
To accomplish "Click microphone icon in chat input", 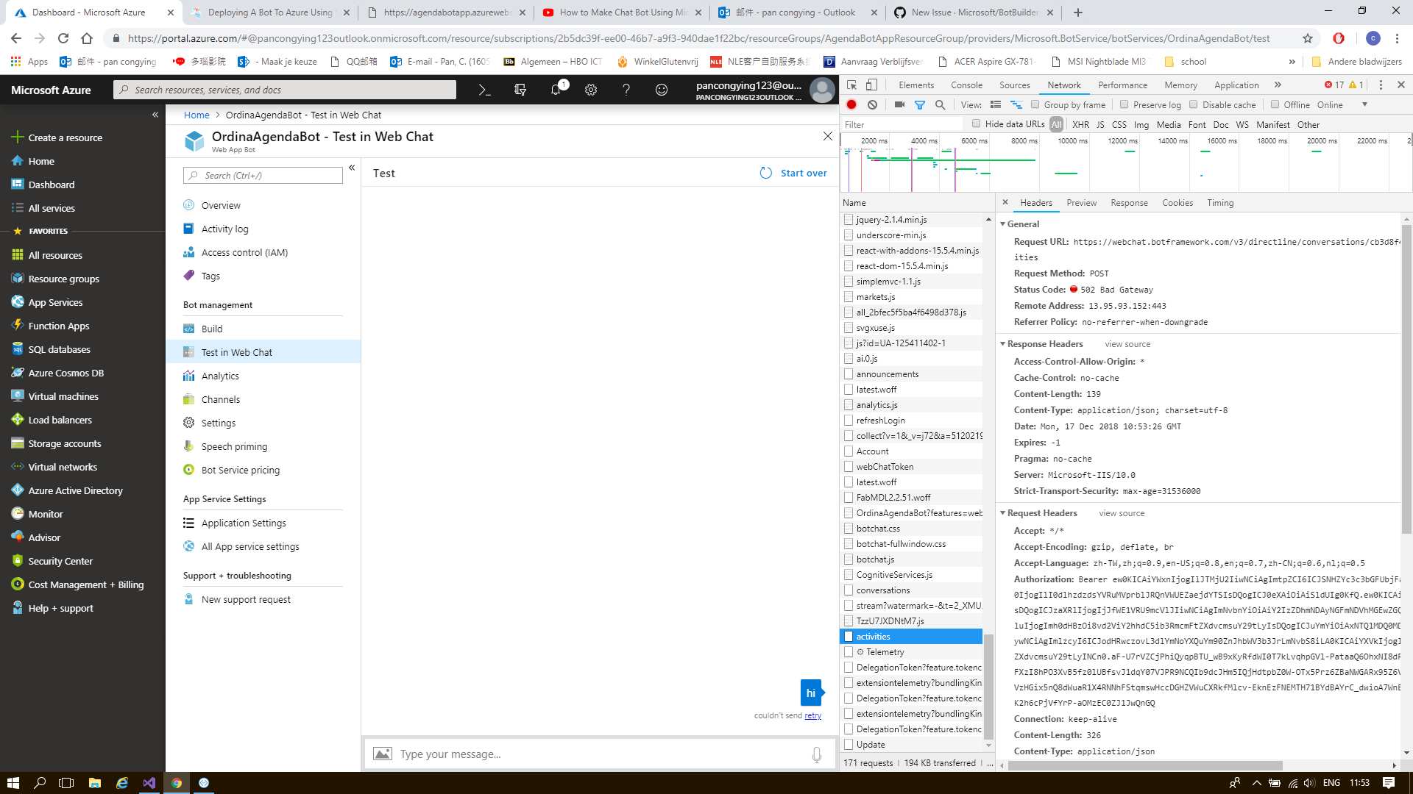I will coord(816,754).
